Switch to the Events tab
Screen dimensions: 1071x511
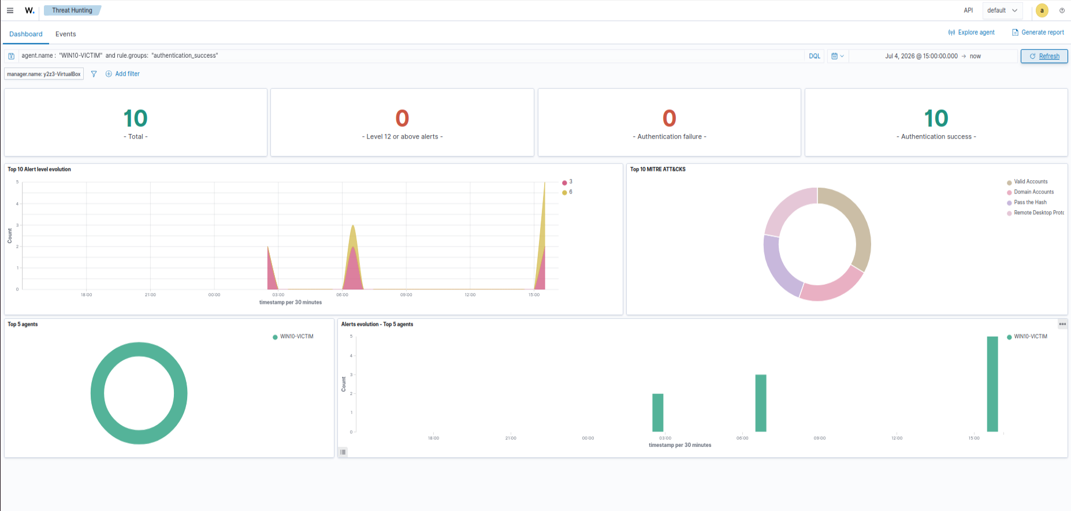pos(66,34)
